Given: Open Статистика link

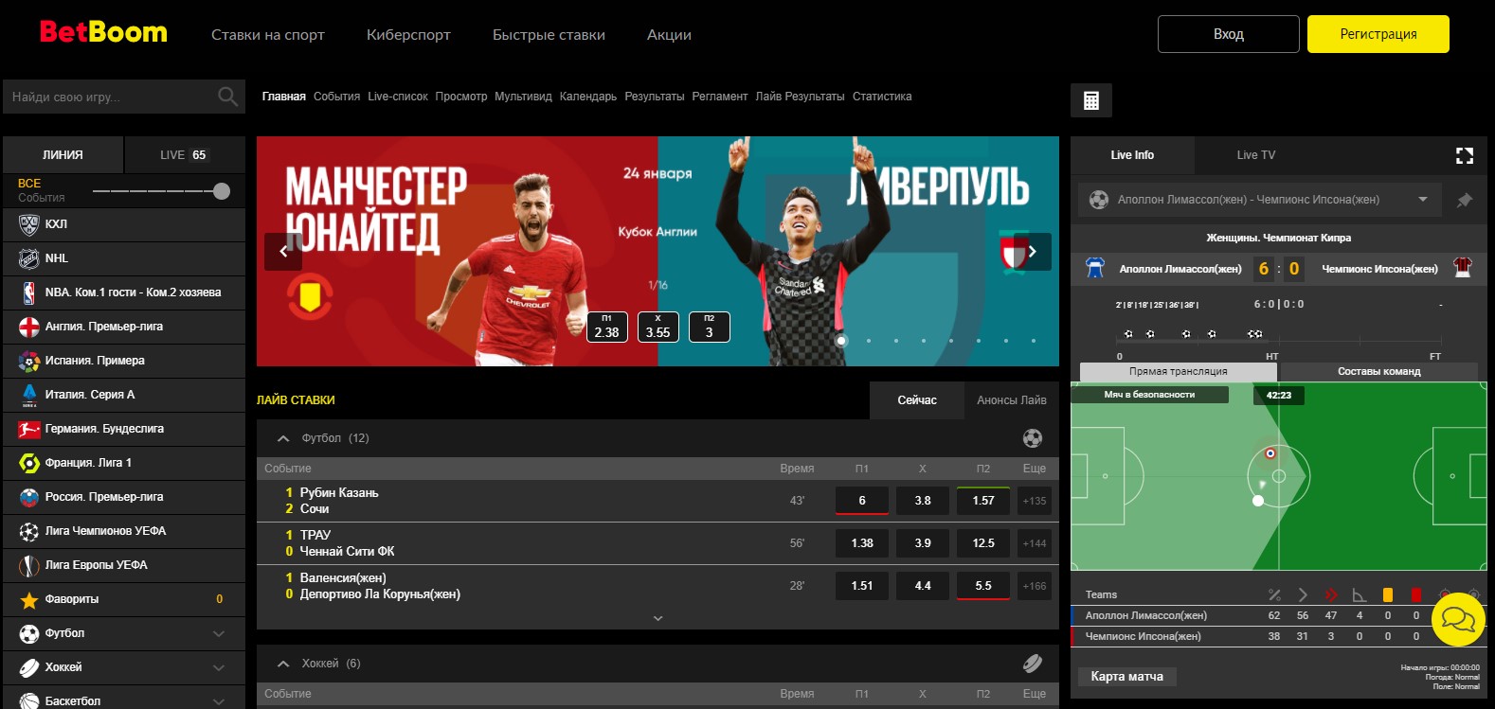Looking at the screenshot, I should [x=882, y=97].
